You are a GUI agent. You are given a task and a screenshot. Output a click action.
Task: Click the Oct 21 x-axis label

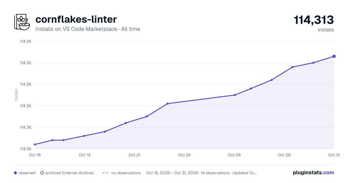coord(135,155)
